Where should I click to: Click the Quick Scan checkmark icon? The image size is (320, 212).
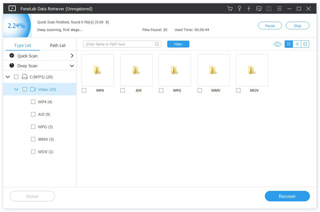click(x=12, y=56)
